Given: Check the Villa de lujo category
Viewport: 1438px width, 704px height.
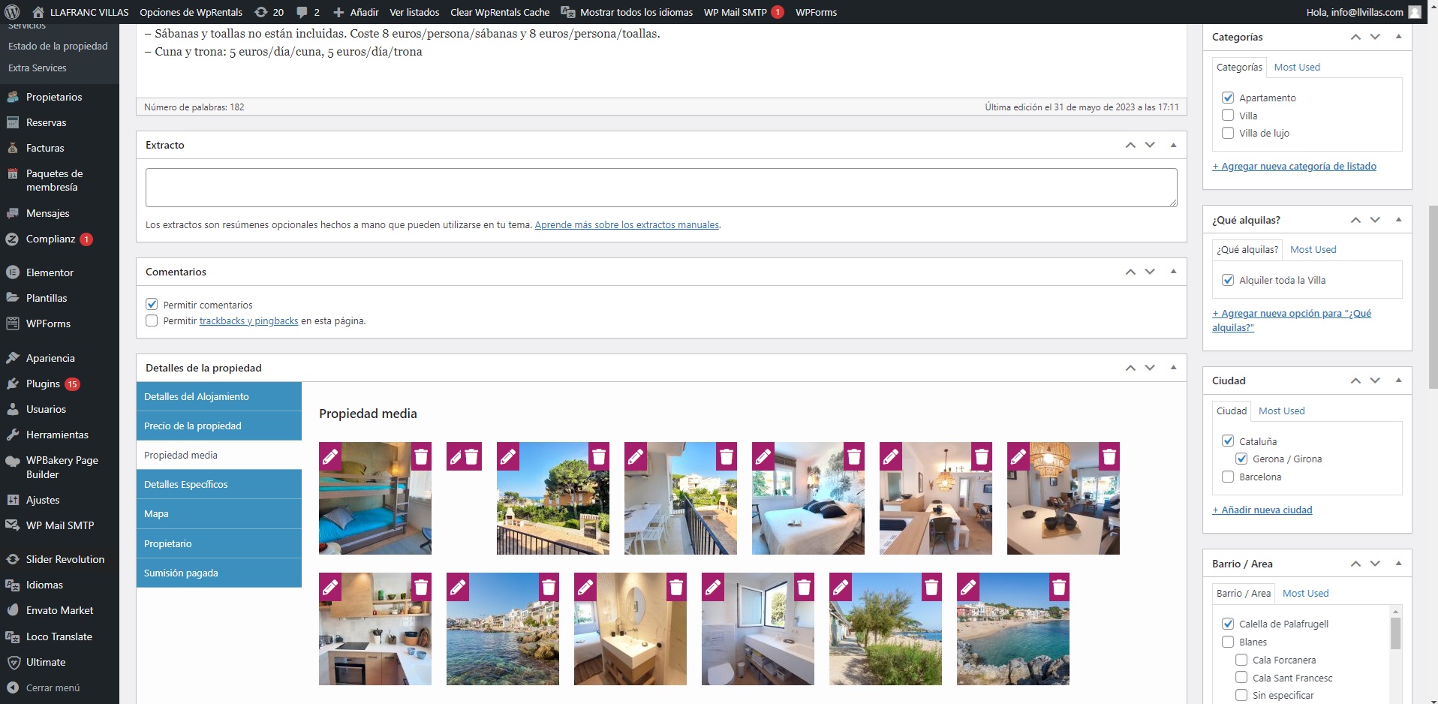Looking at the screenshot, I should (x=1228, y=133).
